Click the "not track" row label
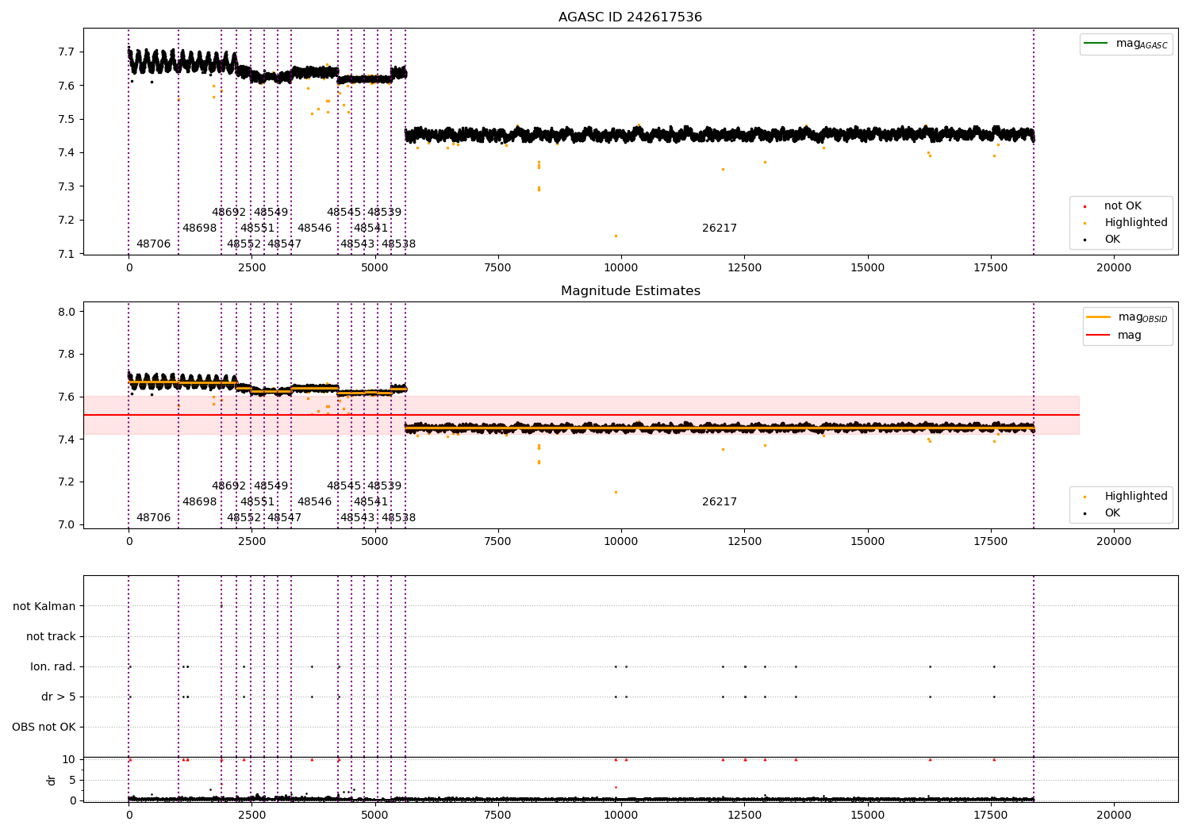Screen dimensions: 1190x833 tap(51, 637)
